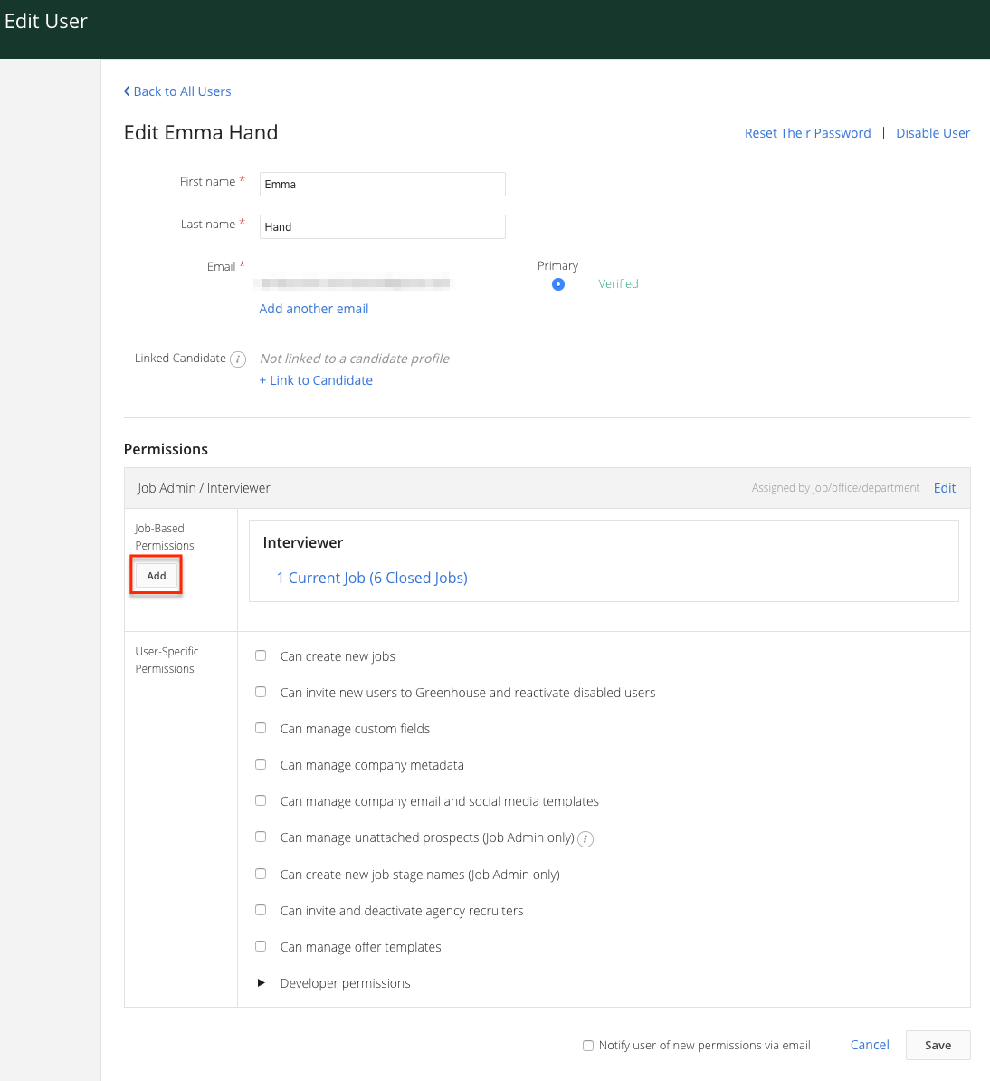Click Reset Their Password
Viewport: 990px width, 1081px height.
[x=807, y=132]
